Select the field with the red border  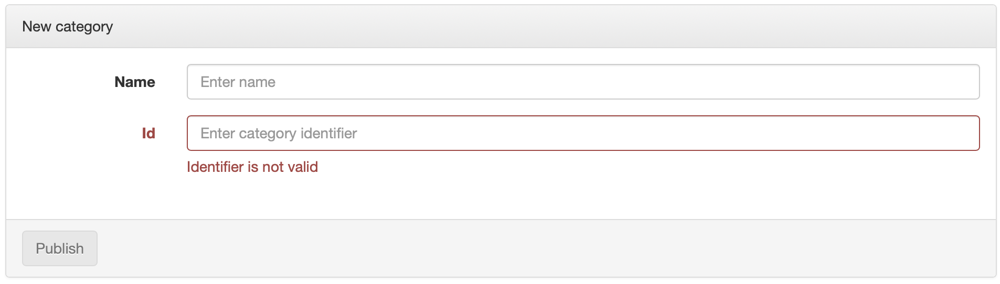pyautogui.click(x=583, y=133)
